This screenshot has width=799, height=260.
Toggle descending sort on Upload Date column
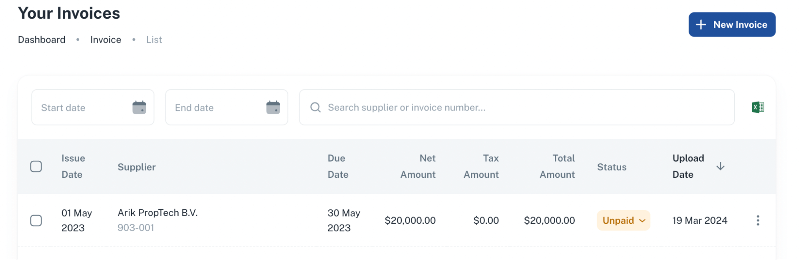point(721,166)
